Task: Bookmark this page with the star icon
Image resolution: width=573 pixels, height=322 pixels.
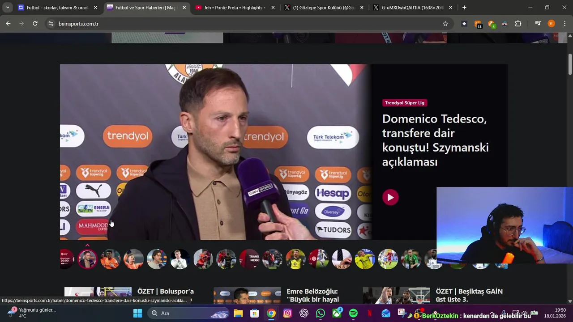Action: [x=445, y=24]
